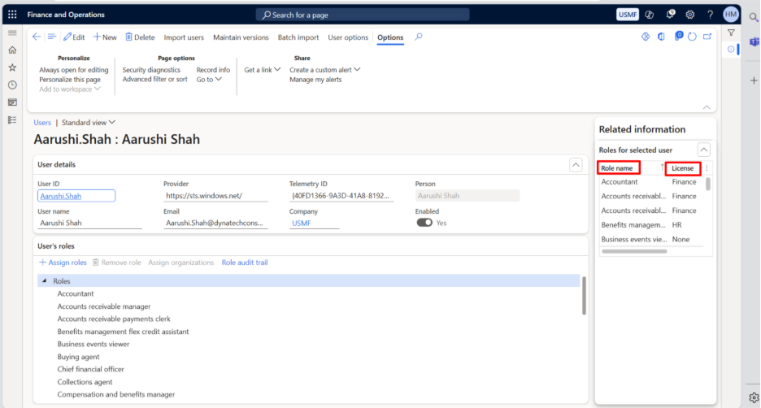This screenshot has width=761, height=408.
Task: Open the USMF company link
Action: tap(302, 224)
